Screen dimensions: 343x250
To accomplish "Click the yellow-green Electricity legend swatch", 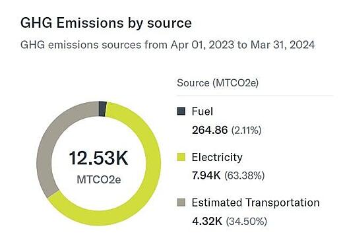I will [x=181, y=157].
